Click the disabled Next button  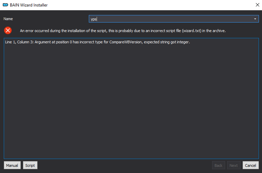233,165
